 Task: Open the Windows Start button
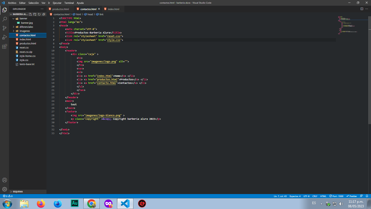pos(7,204)
